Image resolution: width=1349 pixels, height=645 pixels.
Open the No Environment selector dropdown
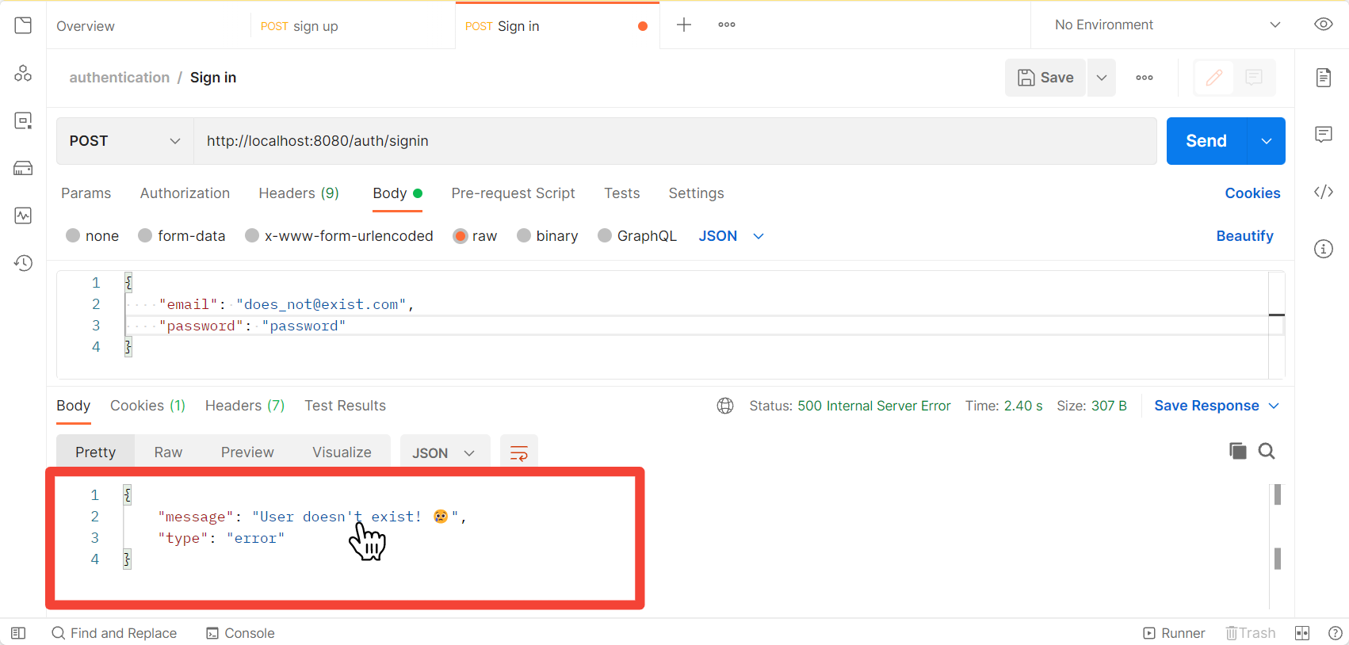pyautogui.click(x=1167, y=25)
